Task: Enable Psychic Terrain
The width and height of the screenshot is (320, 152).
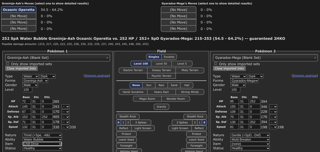Action: pyautogui.click(x=161, y=76)
